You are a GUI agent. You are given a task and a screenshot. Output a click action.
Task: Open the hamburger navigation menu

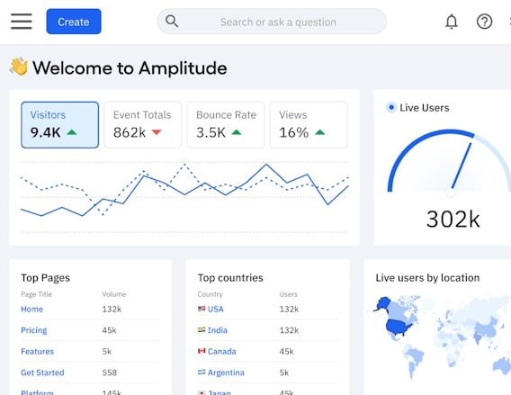point(22,22)
